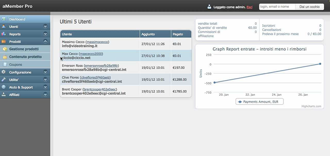This screenshot has height=156, width=330.
Task: Click the aMember Pro logo title
Action: 17,6
